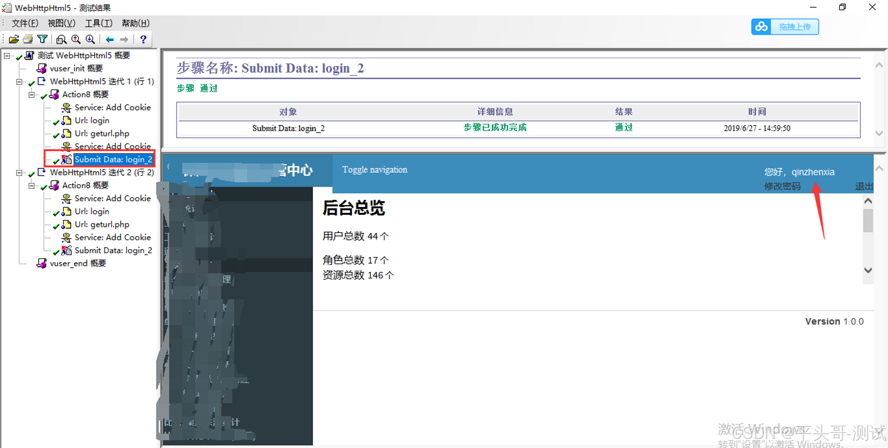Viewport: 888px width, 448px height.
Task: Select the vuser_init 概要 item
Action: point(76,68)
